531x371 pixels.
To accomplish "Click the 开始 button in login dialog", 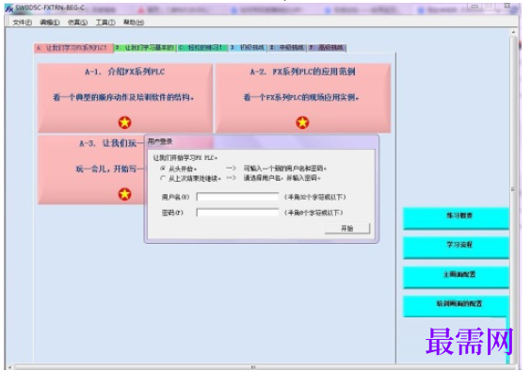I will [x=347, y=229].
